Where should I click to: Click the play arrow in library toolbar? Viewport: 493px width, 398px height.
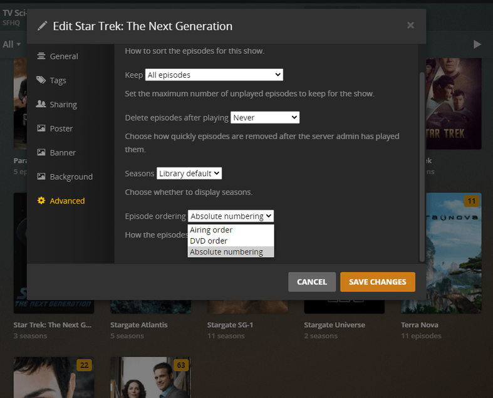click(477, 45)
